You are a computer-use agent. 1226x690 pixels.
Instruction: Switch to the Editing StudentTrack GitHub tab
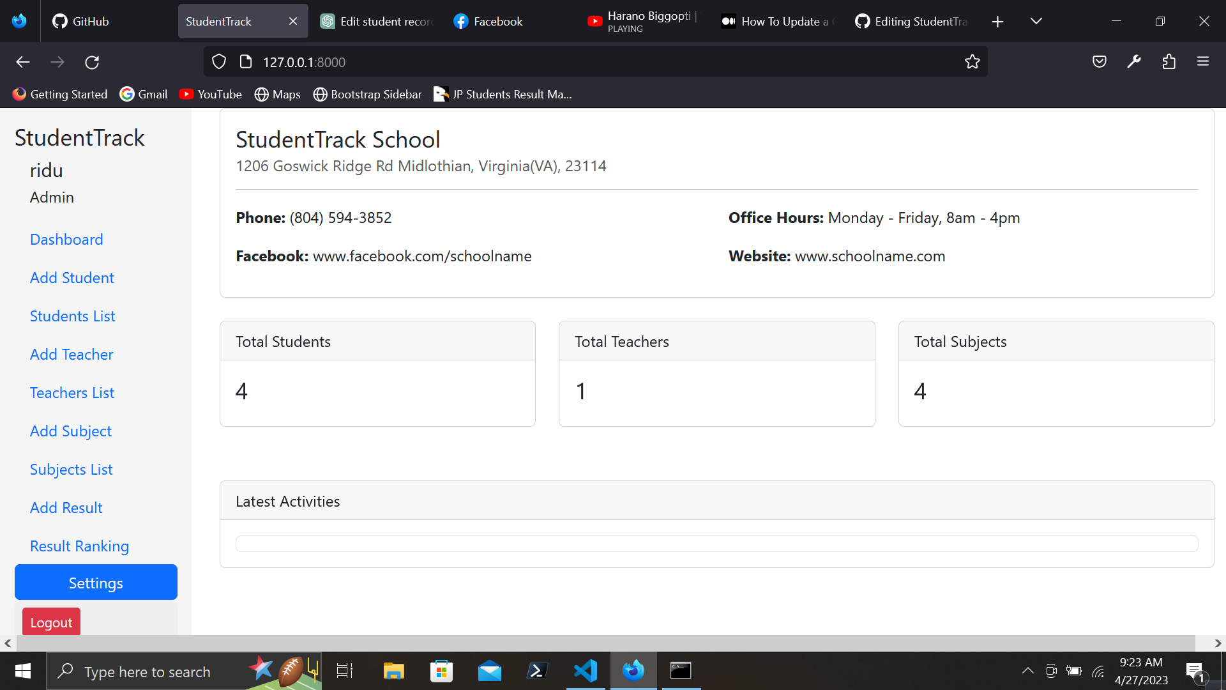tap(913, 22)
